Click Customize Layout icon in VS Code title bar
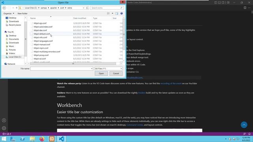 228,2
